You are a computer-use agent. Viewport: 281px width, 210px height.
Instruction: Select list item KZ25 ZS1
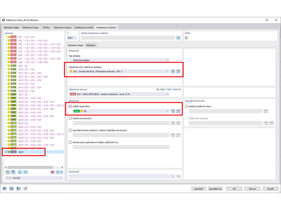pos(34,123)
